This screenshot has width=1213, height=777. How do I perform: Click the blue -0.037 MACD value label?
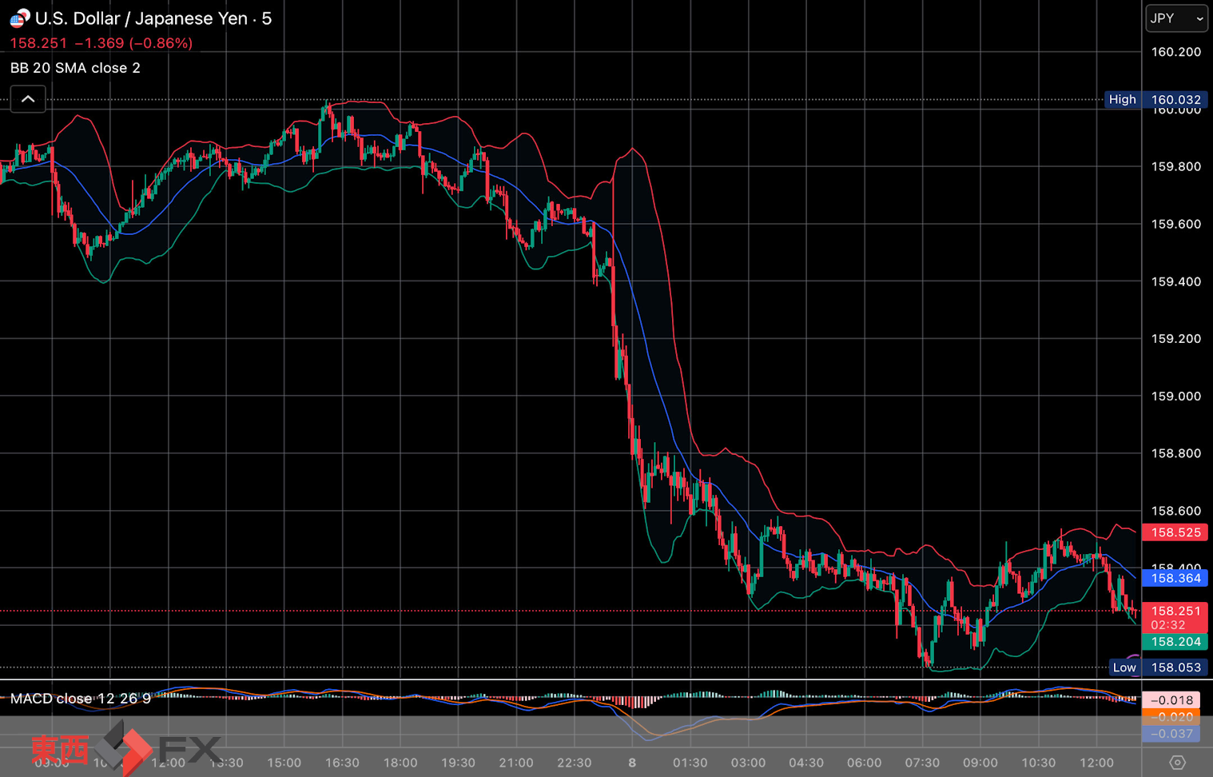click(x=1171, y=734)
